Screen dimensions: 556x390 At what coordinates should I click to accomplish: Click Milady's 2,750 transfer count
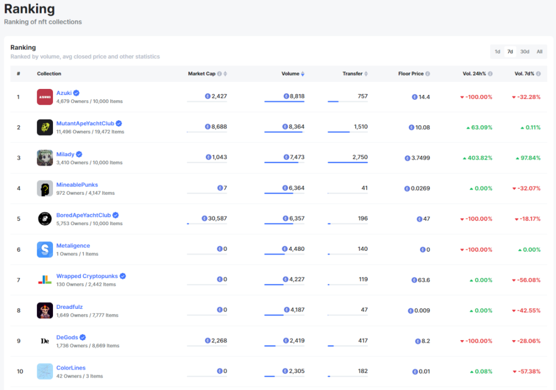pos(360,157)
